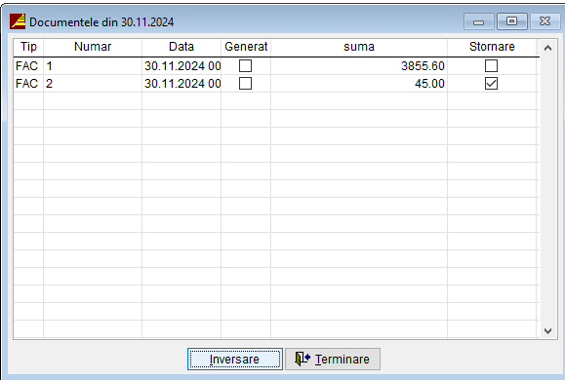The image size is (565, 380).
Task: Enable Stornare checkbox for FAC 1
Action: 491,66
